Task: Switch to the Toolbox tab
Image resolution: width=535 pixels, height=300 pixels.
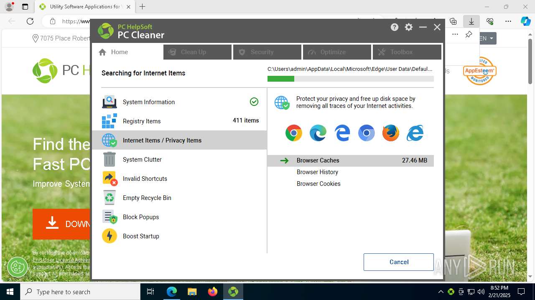Action: coord(407,52)
